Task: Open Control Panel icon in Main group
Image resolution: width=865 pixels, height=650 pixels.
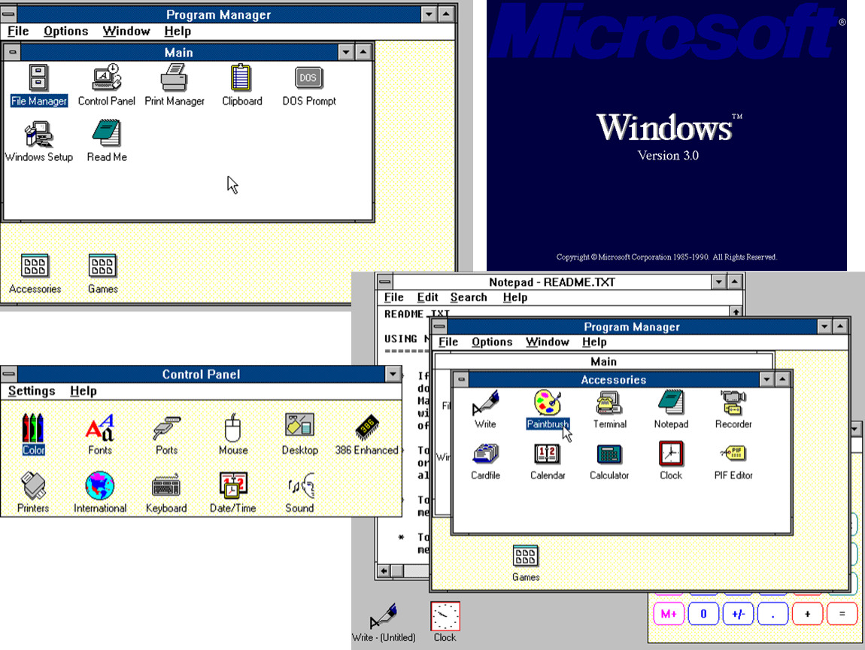Action: click(x=107, y=85)
